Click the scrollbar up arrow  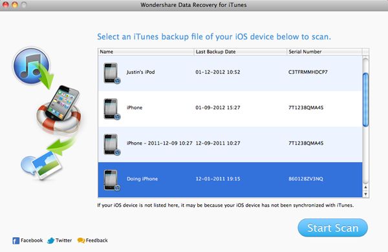click(365, 187)
